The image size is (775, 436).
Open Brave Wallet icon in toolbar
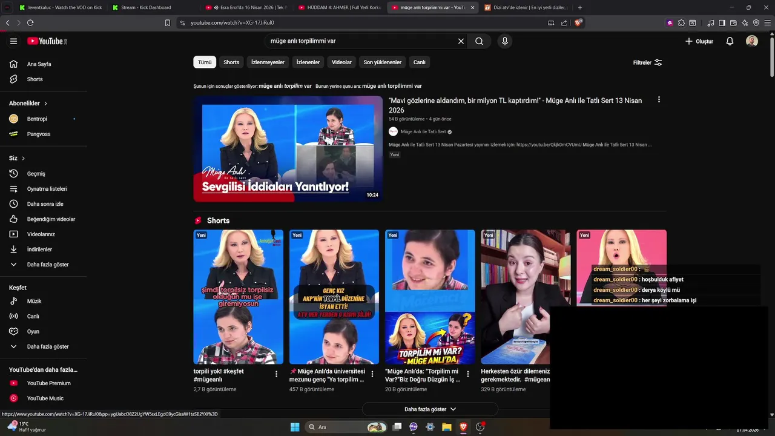click(733, 22)
